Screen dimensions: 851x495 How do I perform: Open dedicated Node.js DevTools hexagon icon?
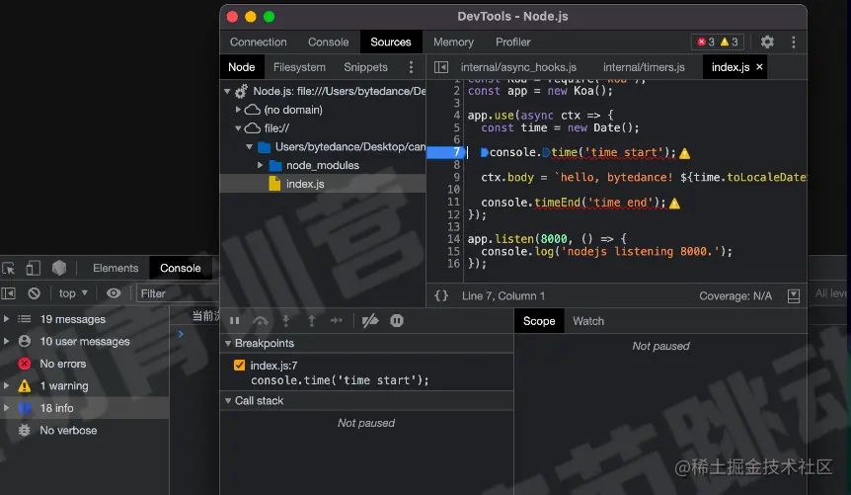click(59, 268)
